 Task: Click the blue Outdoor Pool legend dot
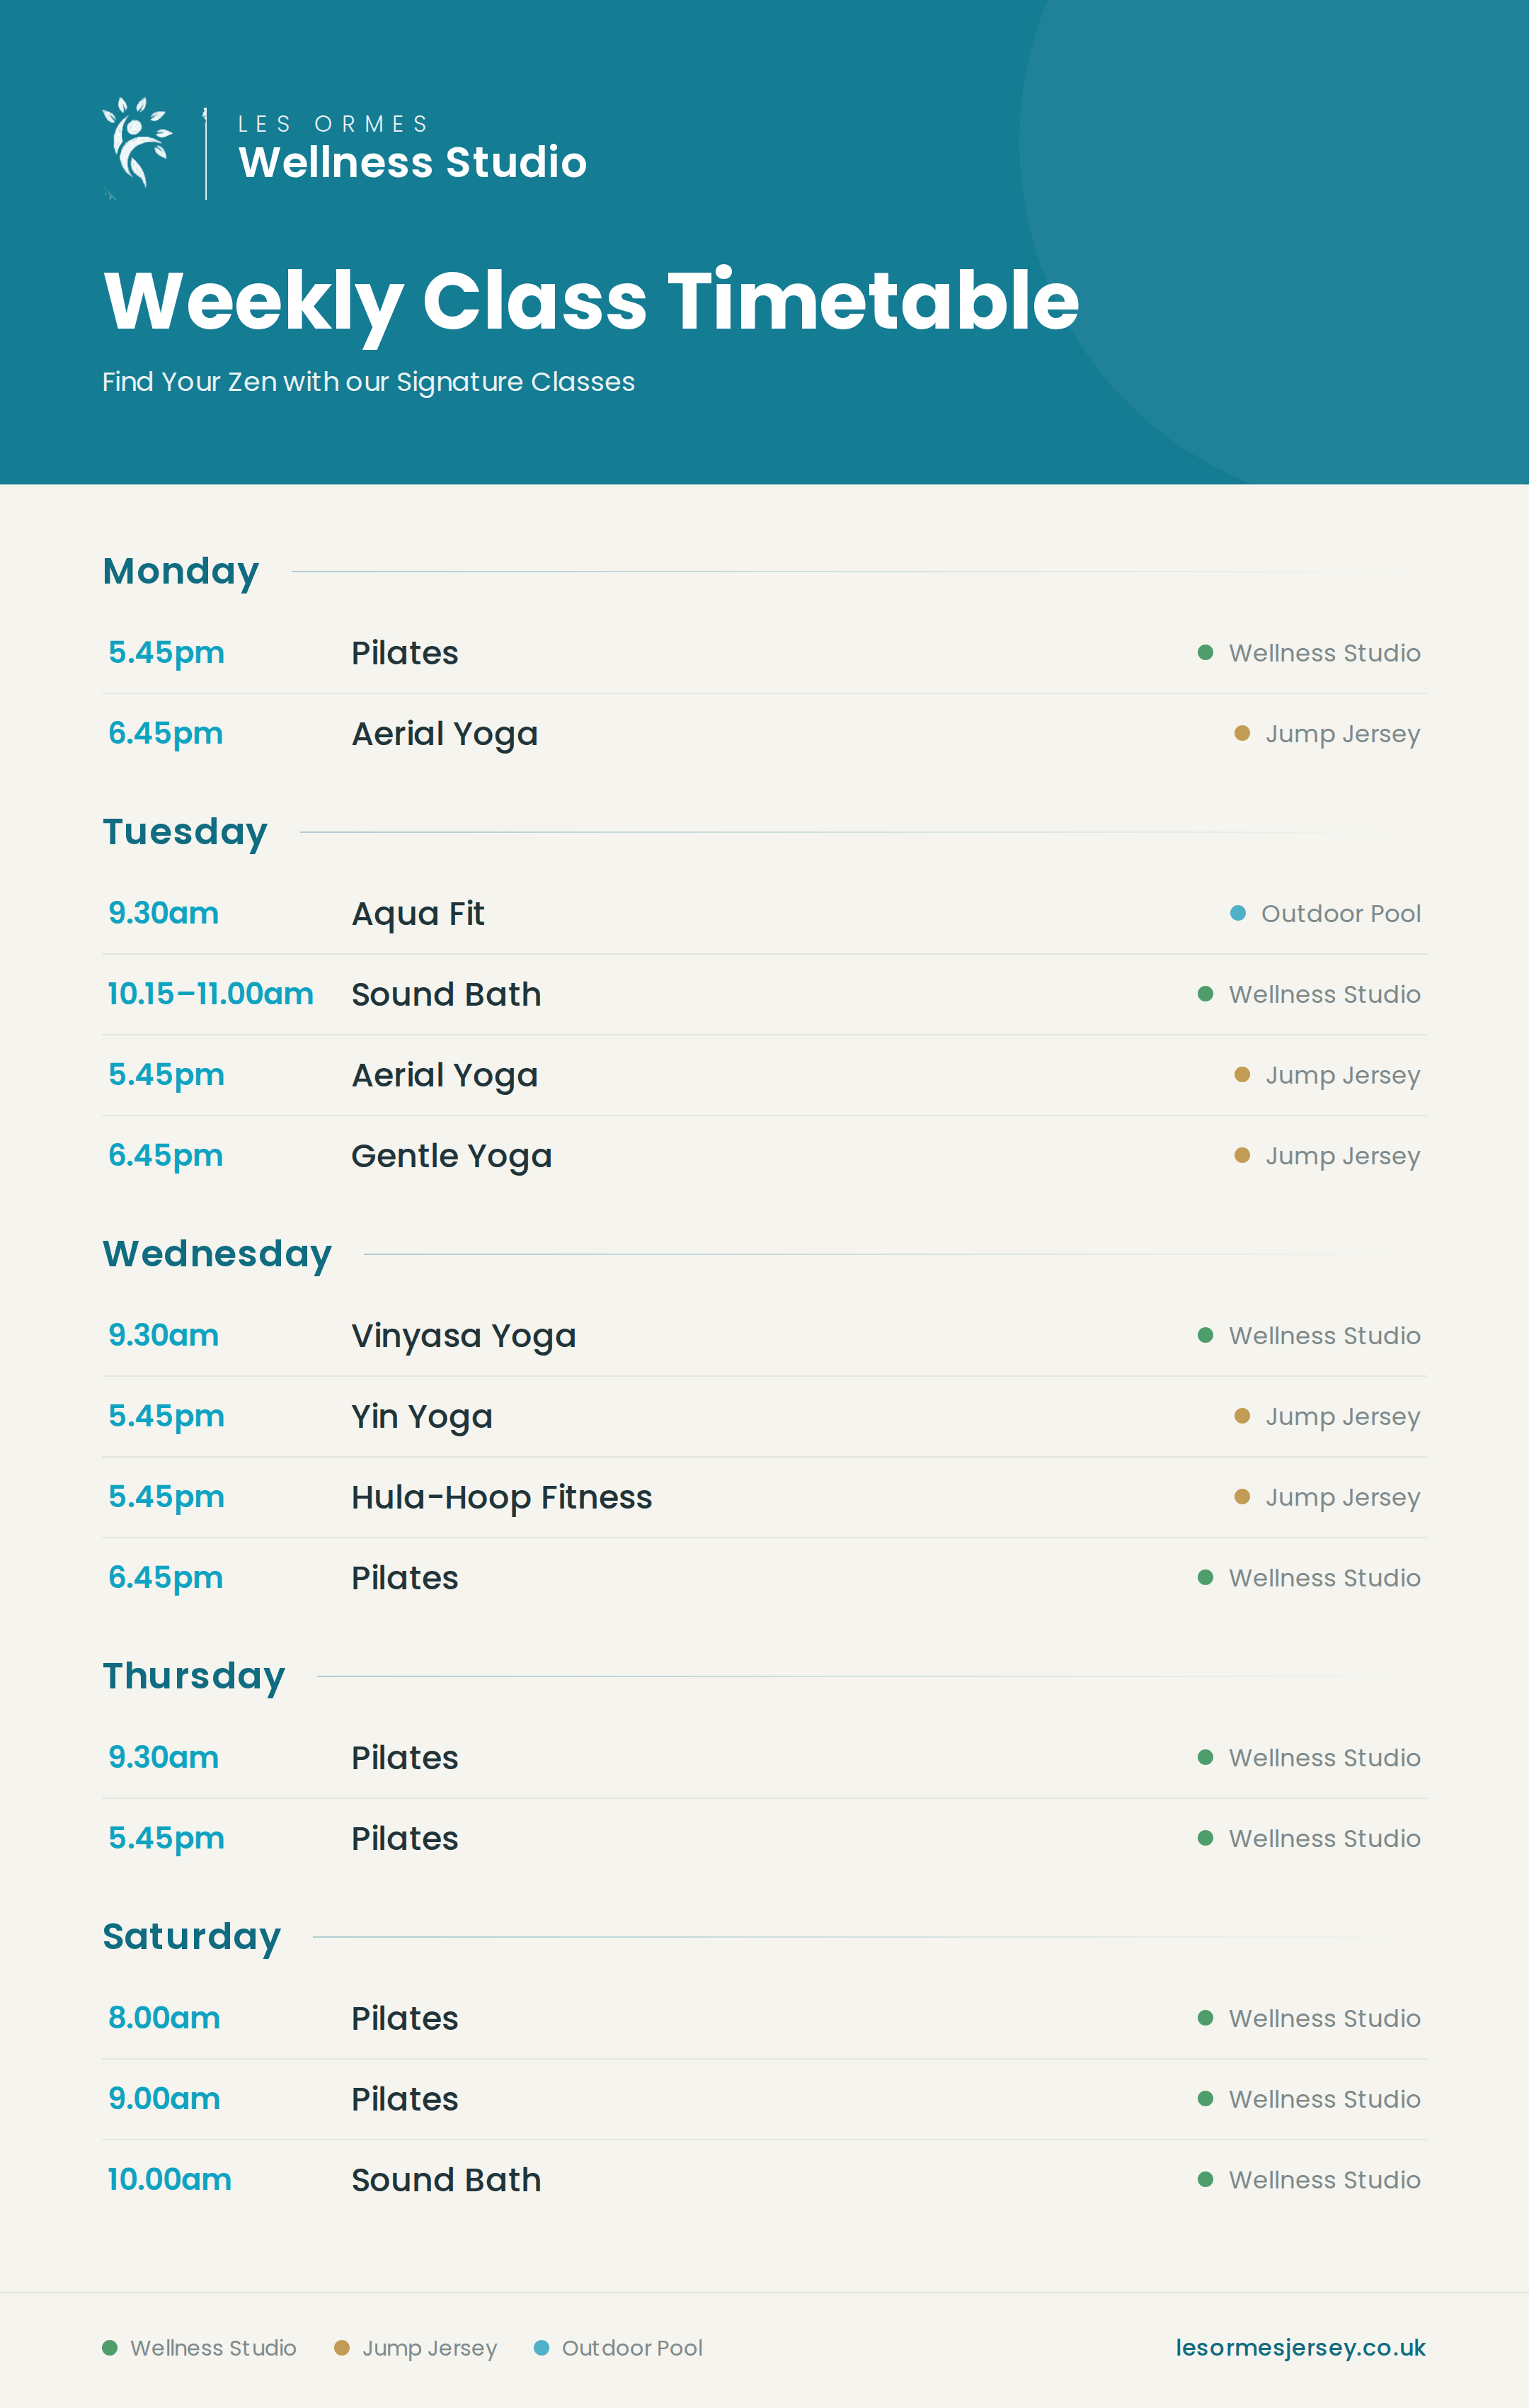click(542, 2347)
